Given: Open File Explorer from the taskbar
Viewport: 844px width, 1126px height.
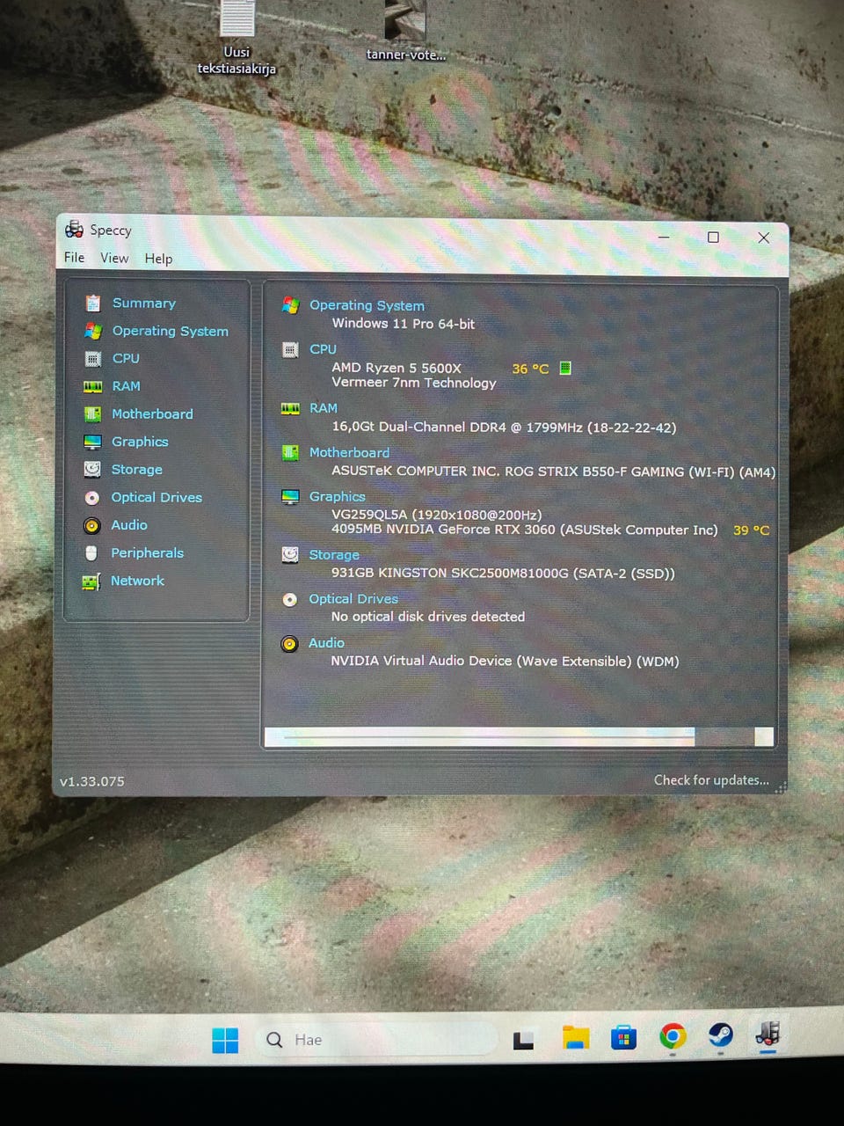Looking at the screenshot, I should (576, 1038).
